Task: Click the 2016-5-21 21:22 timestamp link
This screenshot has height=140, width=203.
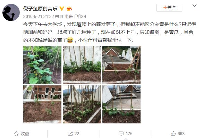Action: click(x=39, y=17)
